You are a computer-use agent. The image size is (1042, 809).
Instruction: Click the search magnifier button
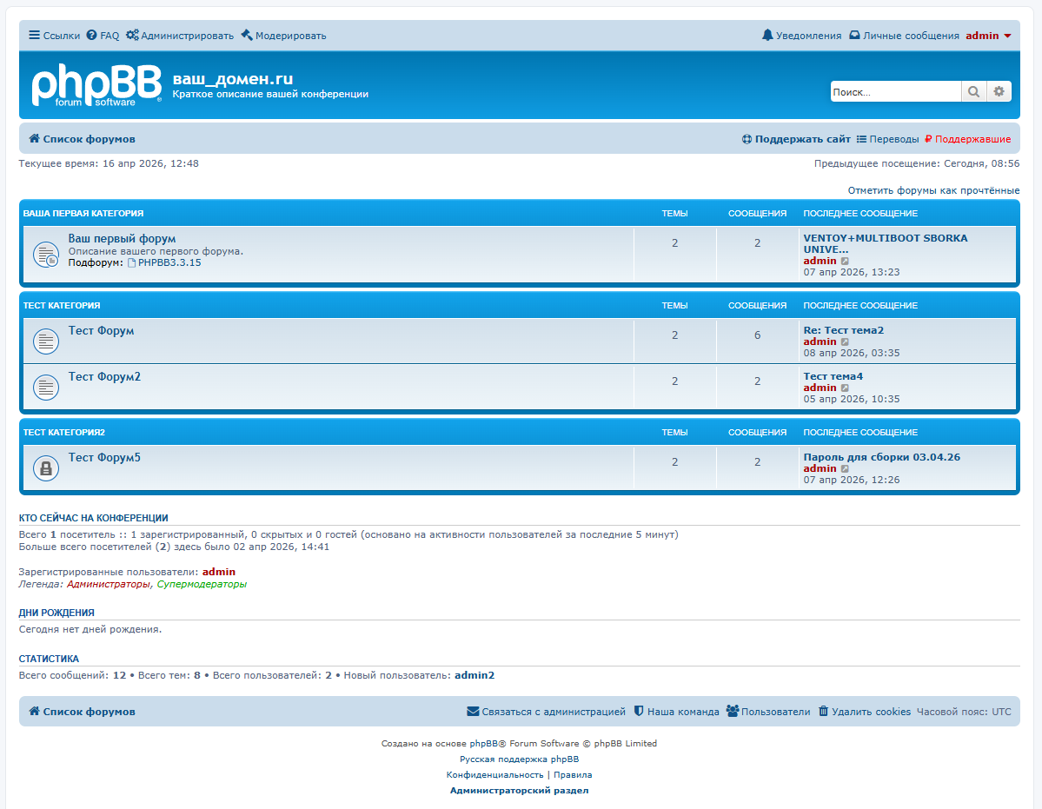pyautogui.click(x=973, y=91)
